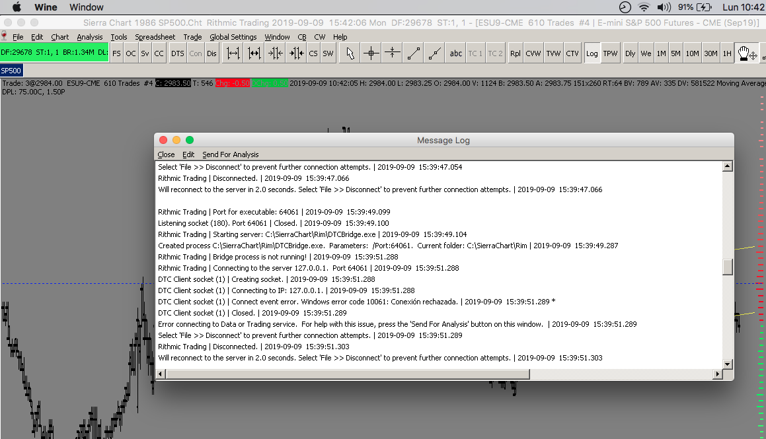
Task: Select the pointer arrow tool
Action: pos(350,53)
